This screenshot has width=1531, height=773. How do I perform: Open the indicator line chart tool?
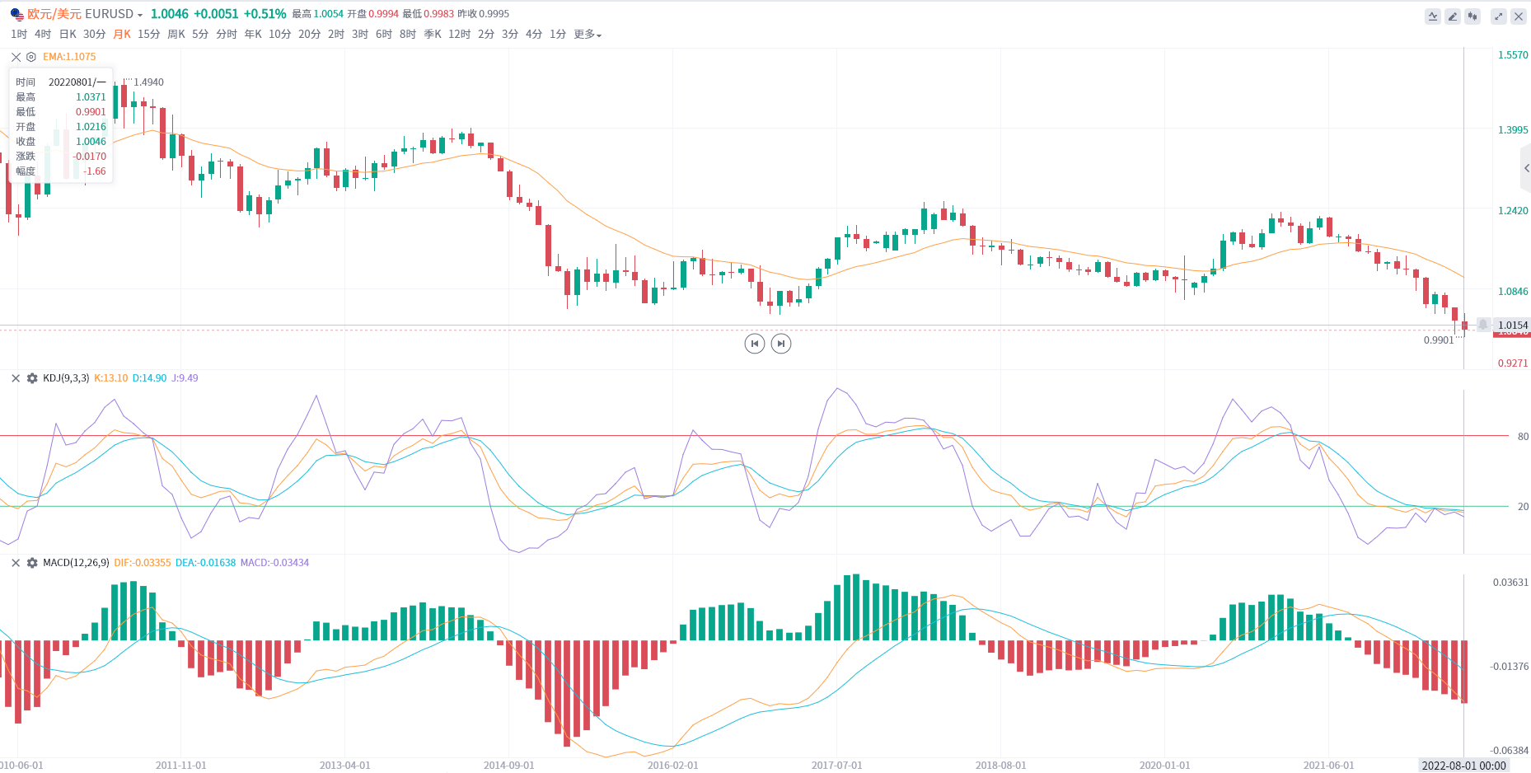[x=1433, y=16]
